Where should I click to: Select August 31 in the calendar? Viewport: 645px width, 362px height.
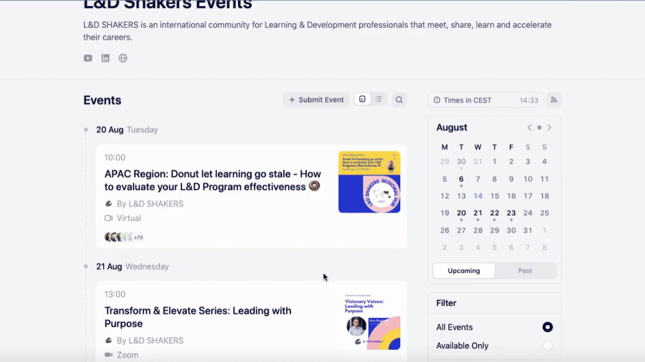pos(528,231)
